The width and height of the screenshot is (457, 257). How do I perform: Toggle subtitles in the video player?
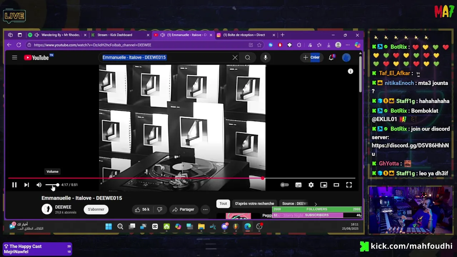[x=298, y=185]
